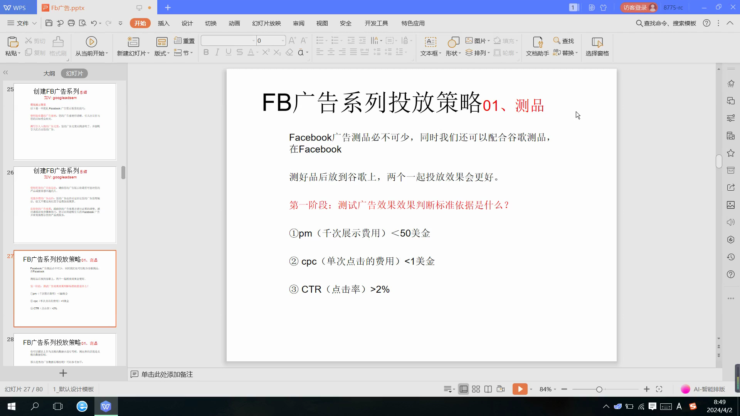Expand the Section dropdown
740x416 pixels.
[x=183, y=53]
